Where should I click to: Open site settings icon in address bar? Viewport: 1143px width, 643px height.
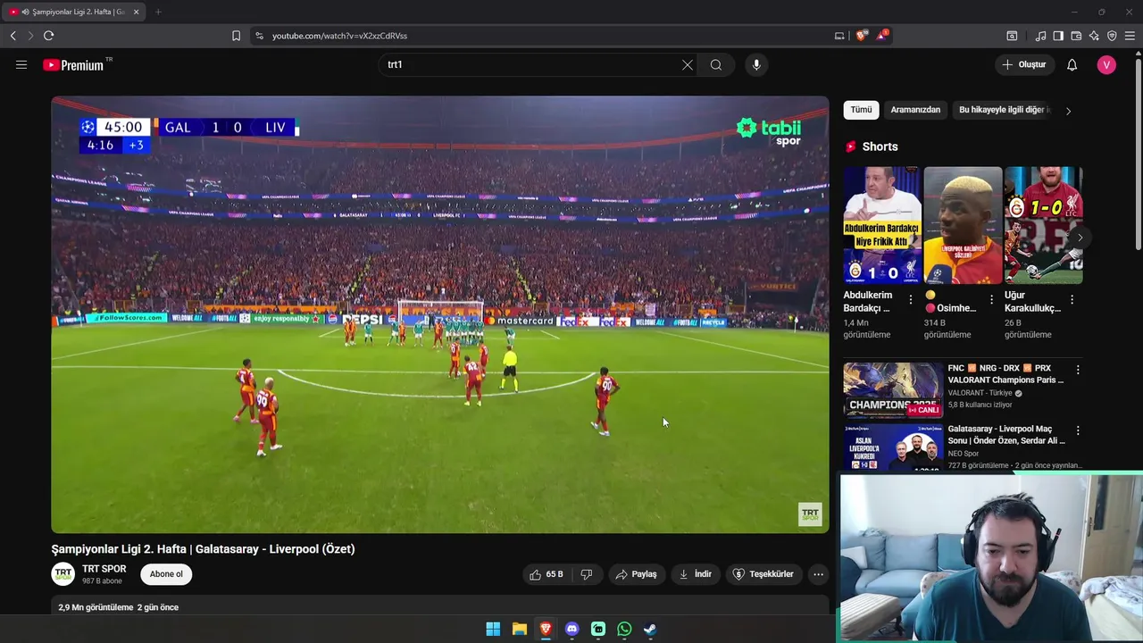tap(259, 36)
